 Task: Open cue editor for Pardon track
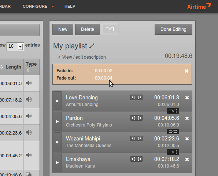coord(136,118)
